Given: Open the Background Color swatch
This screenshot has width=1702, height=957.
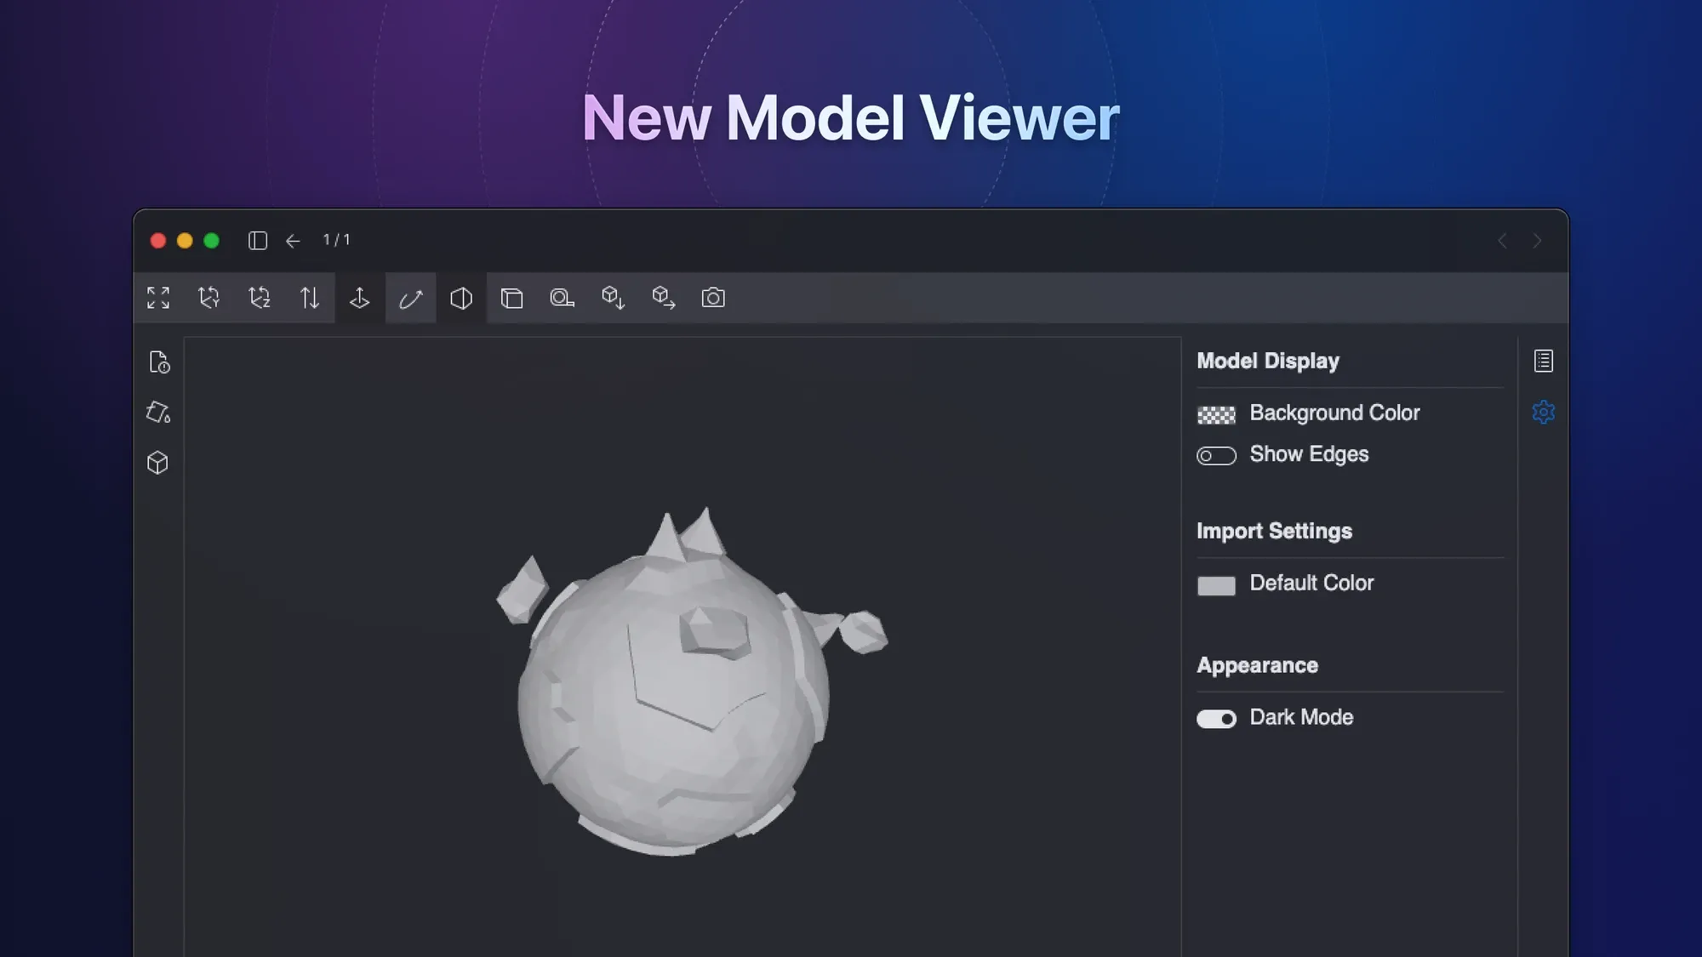Looking at the screenshot, I should (x=1216, y=415).
